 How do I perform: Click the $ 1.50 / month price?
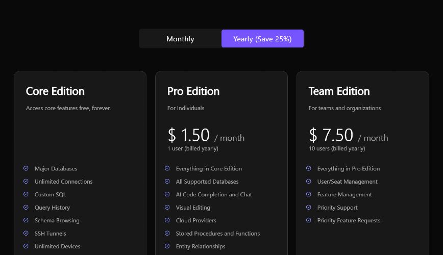pos(206,135)
